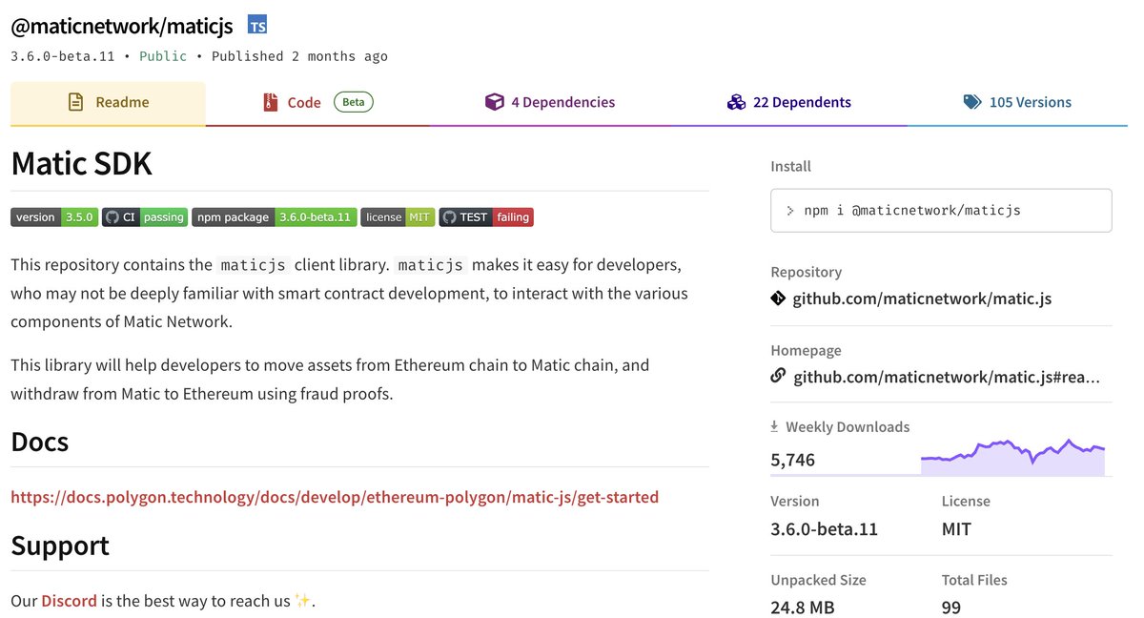Screen dimensions: 1144x618
Task: Click the license MIT badge
Action: point(398,217)
